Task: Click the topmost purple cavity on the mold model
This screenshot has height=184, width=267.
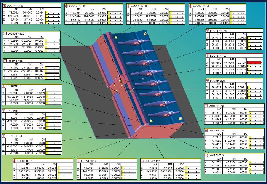Action: (134, 42)
